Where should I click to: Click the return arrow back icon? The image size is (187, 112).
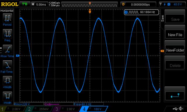(175, 96)
